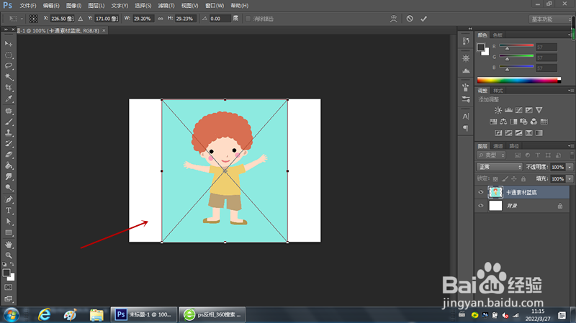
Task: Toggle Quick Mask mode
Action: point(9,288)
